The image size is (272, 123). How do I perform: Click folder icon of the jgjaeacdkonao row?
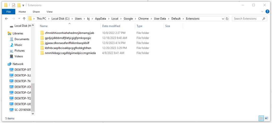(x=42, y=43)
